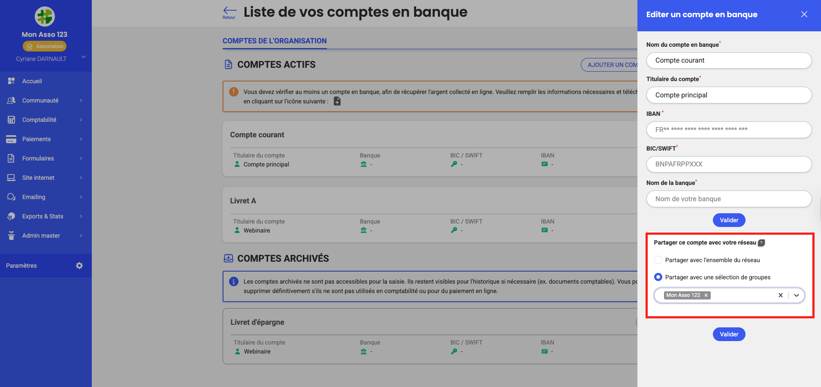Switch to the COMPTES DE L'ORGANISATION tab

[x=275, y=40]
